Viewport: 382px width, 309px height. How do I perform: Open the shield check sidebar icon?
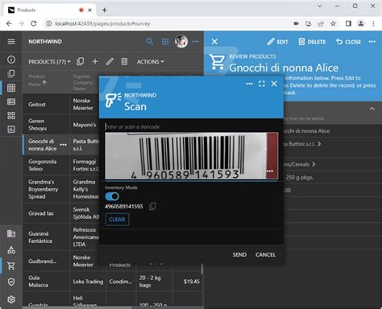11,282
